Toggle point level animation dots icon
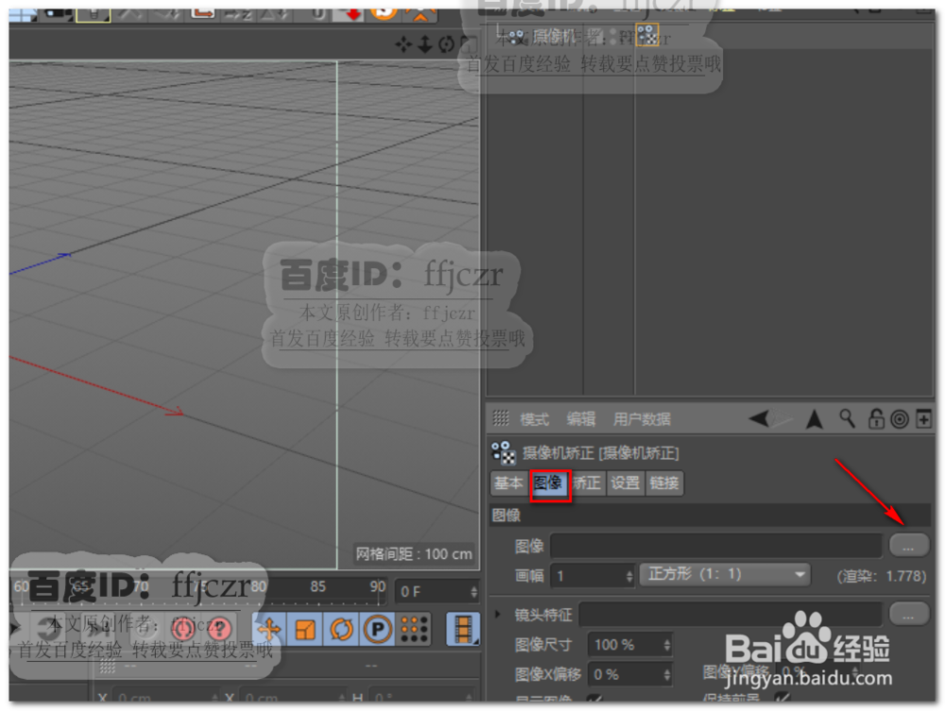The width and height of the screenshot is (945, 711). pos(414,630)
